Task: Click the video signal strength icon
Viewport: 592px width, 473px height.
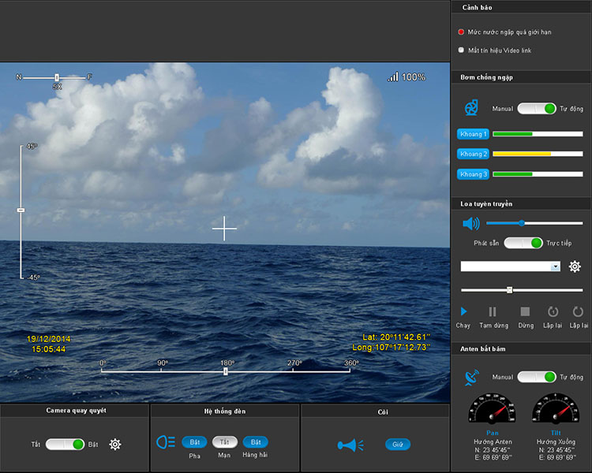Action: click(x=393, y=77)
